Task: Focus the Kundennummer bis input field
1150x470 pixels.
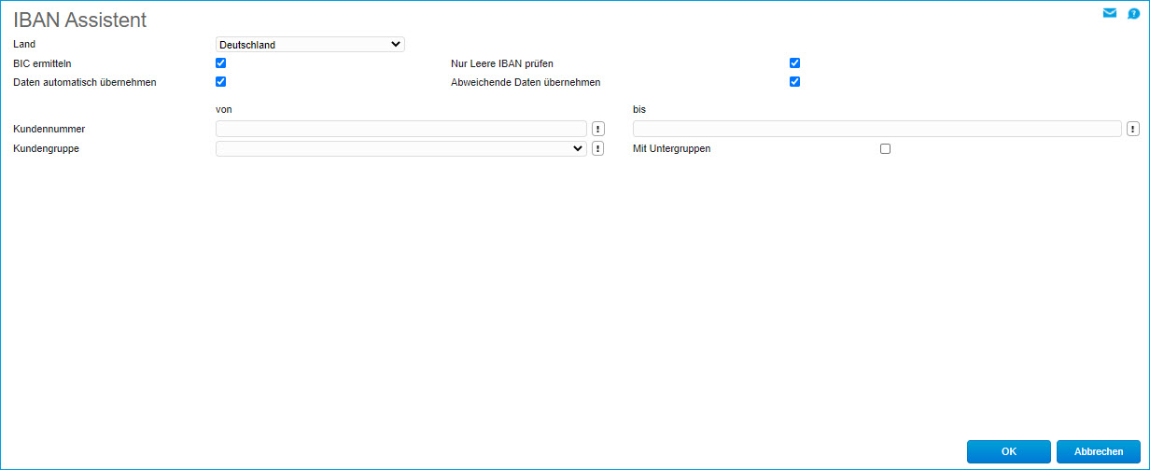Action: click(877, 129)
